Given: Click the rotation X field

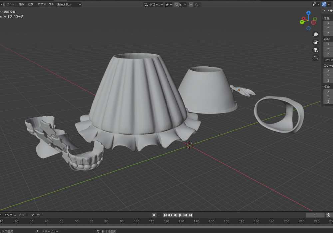Looking at the screenshot, I should (x=328, y=44).
